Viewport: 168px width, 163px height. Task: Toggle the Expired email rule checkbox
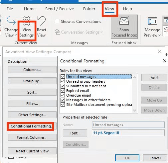pos(63,91)
